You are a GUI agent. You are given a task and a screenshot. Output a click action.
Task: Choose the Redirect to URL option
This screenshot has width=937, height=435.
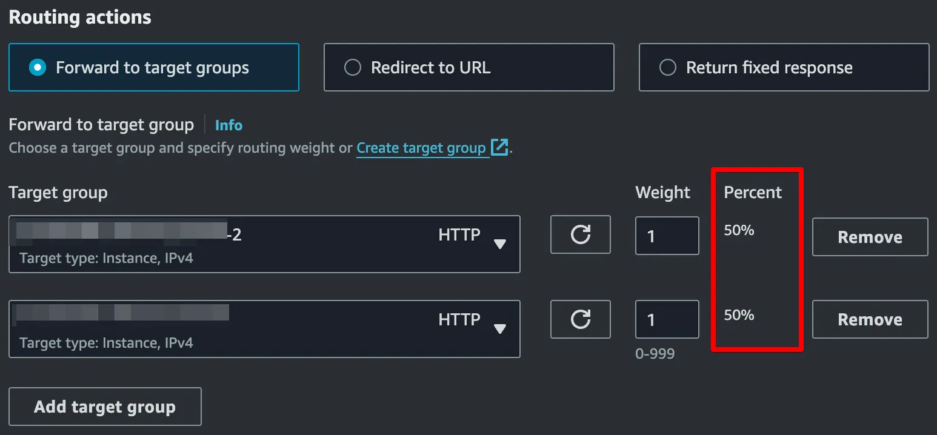pyautogui.click(x=353, y=67)
